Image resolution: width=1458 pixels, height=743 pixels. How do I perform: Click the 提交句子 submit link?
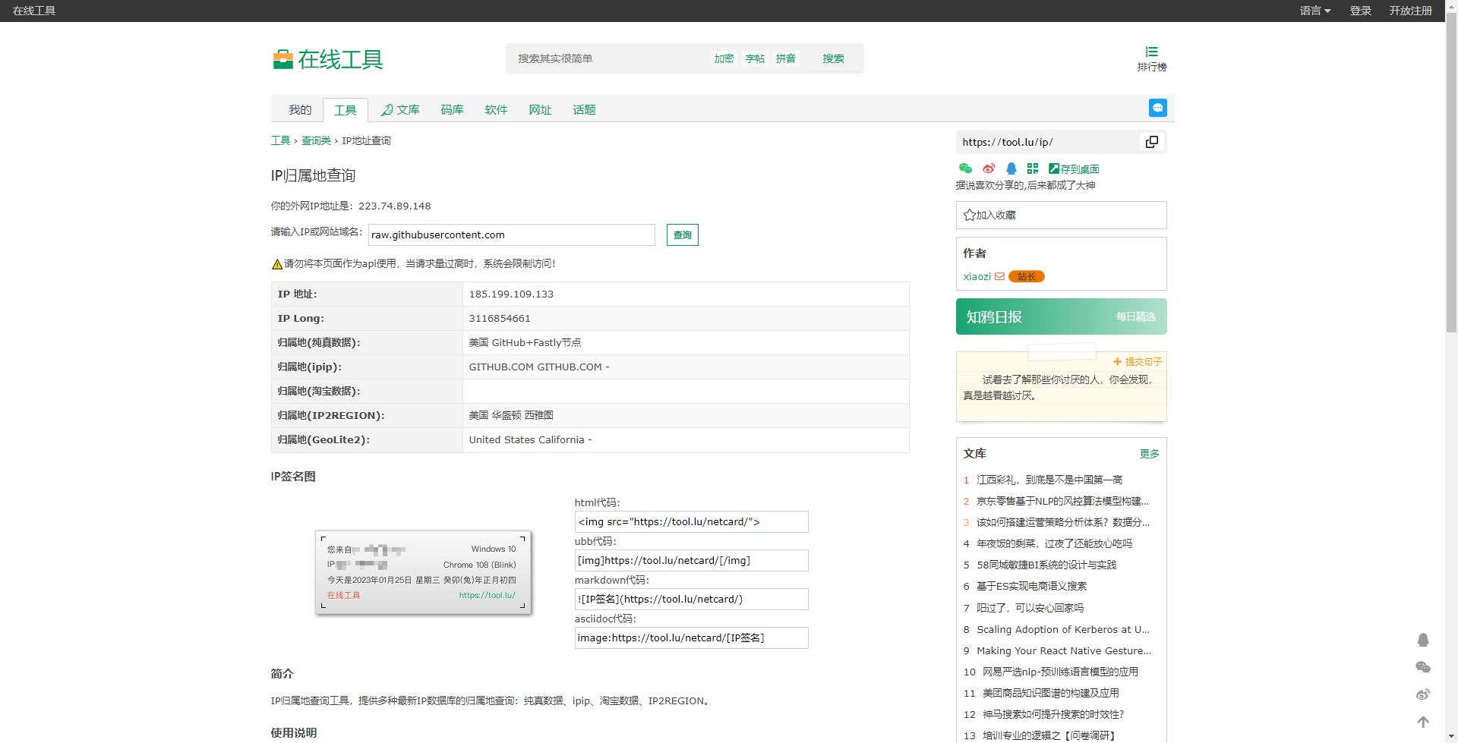tap(1138, 361)
